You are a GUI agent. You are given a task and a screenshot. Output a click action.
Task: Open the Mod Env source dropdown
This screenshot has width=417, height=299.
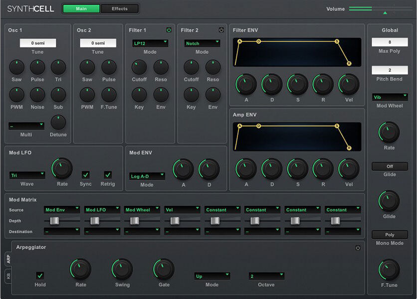(62, 210)
